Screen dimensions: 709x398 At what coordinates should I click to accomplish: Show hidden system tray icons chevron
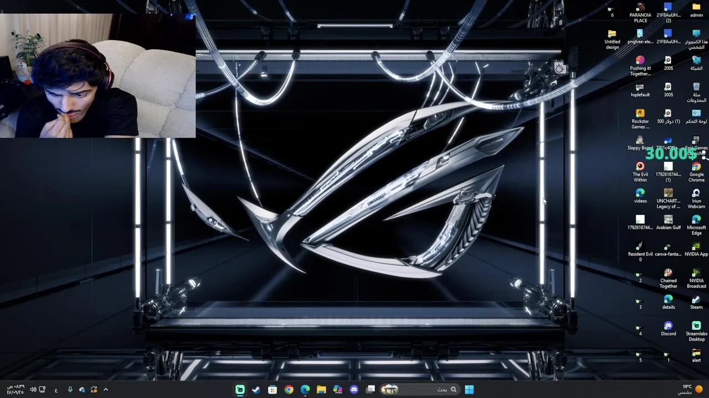[x=106, y=390]
